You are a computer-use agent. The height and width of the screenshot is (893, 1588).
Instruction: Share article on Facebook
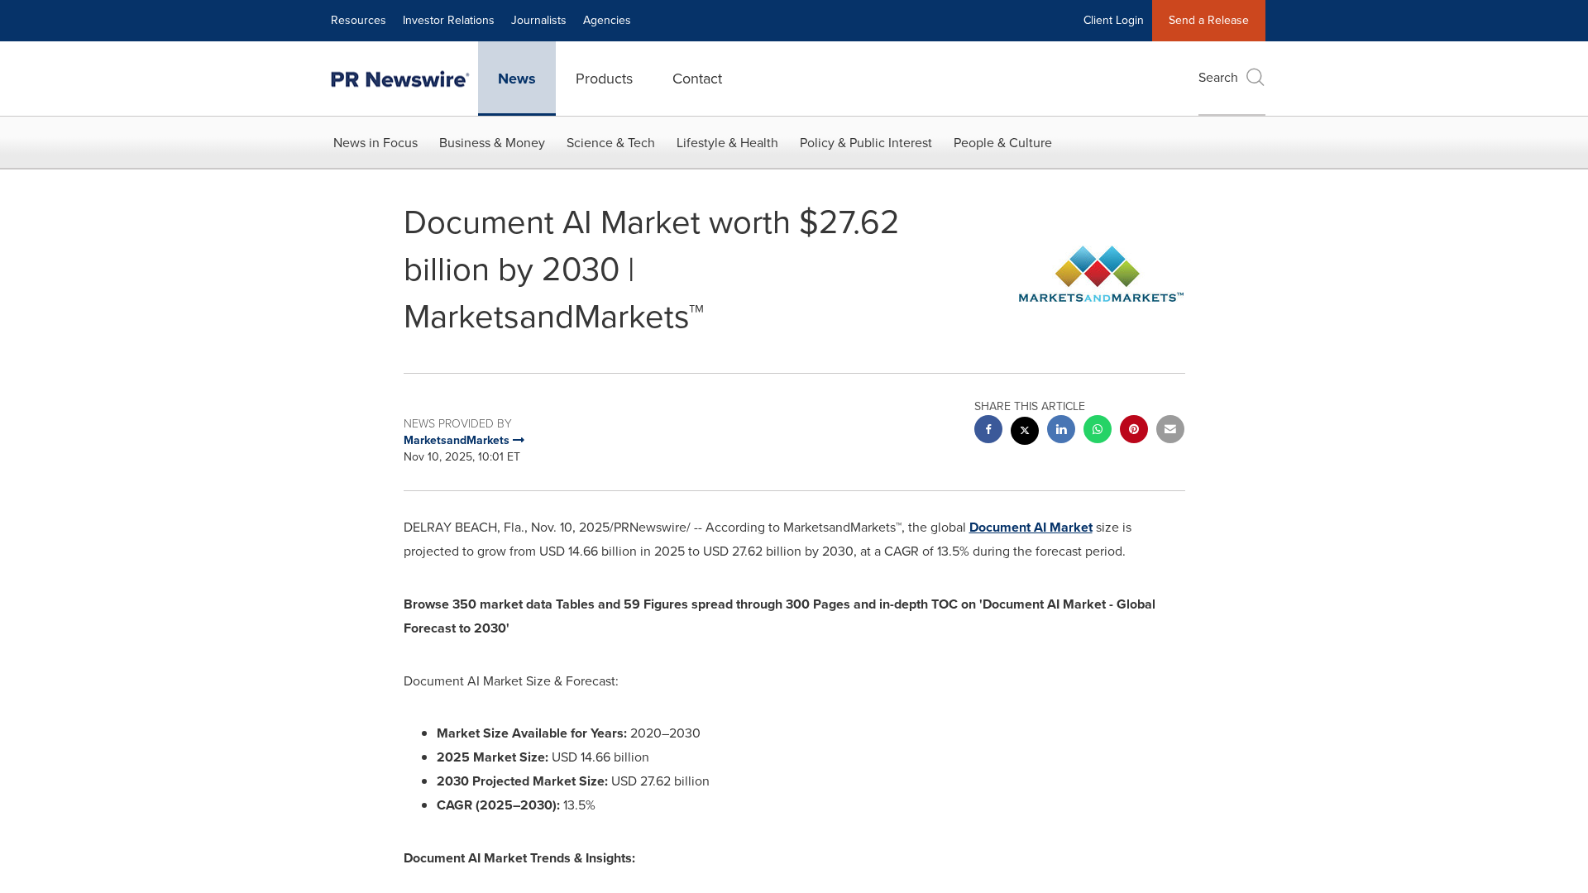click(x=988, y=429)
